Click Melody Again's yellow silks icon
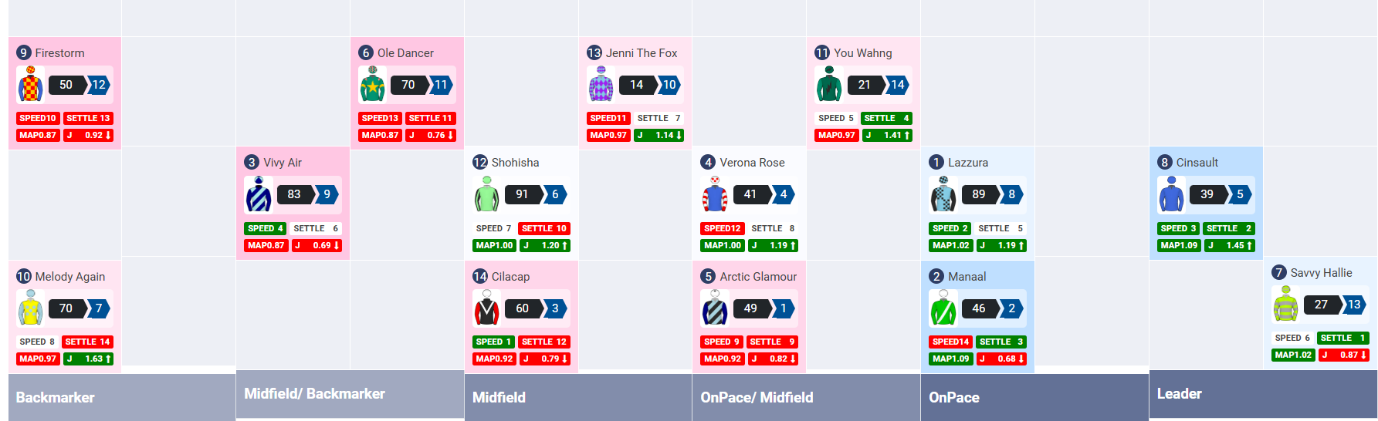Viewport: 1378px width, 421px height. tap(31, 308)
